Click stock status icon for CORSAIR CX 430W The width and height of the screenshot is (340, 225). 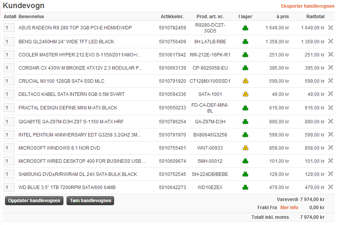(245, 68)
